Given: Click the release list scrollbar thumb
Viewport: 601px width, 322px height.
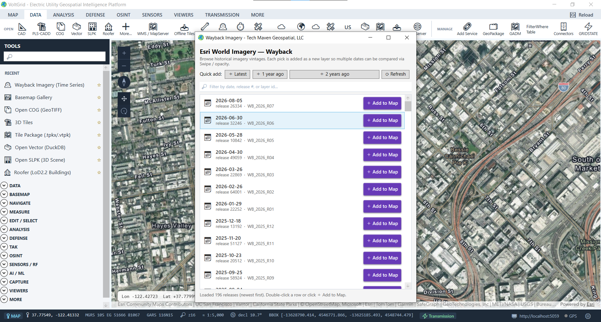Looking at the screenshot, I should point(408,106).
